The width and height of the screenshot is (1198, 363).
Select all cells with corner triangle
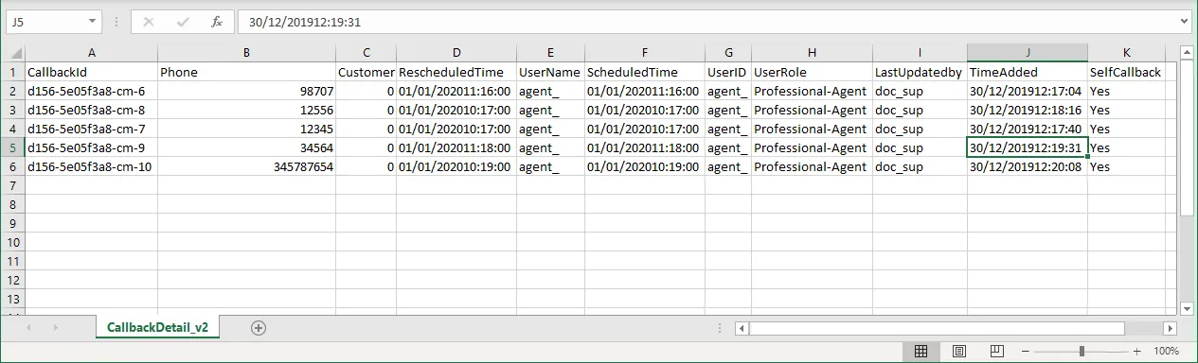12,53
